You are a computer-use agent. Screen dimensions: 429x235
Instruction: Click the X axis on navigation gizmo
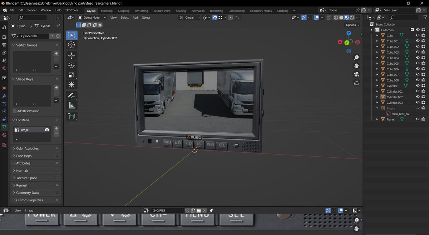340,42
